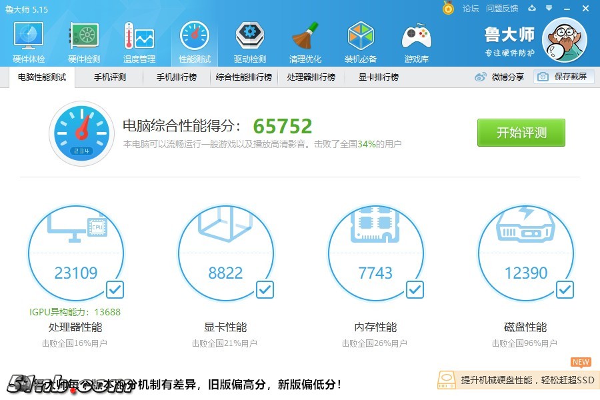Click the gold medal icon in title bar
The width and height of the screenshot is (600, 400).
pos(448,9)
